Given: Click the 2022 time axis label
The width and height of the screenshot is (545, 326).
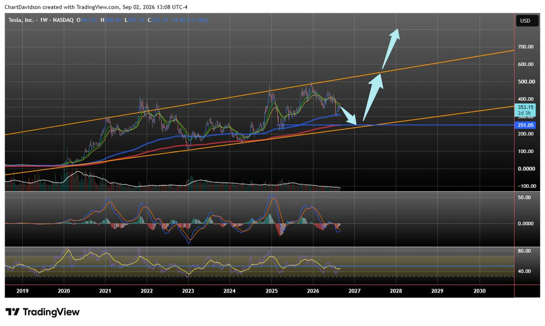Looking at the screenshot, I should tap(147, 291).
